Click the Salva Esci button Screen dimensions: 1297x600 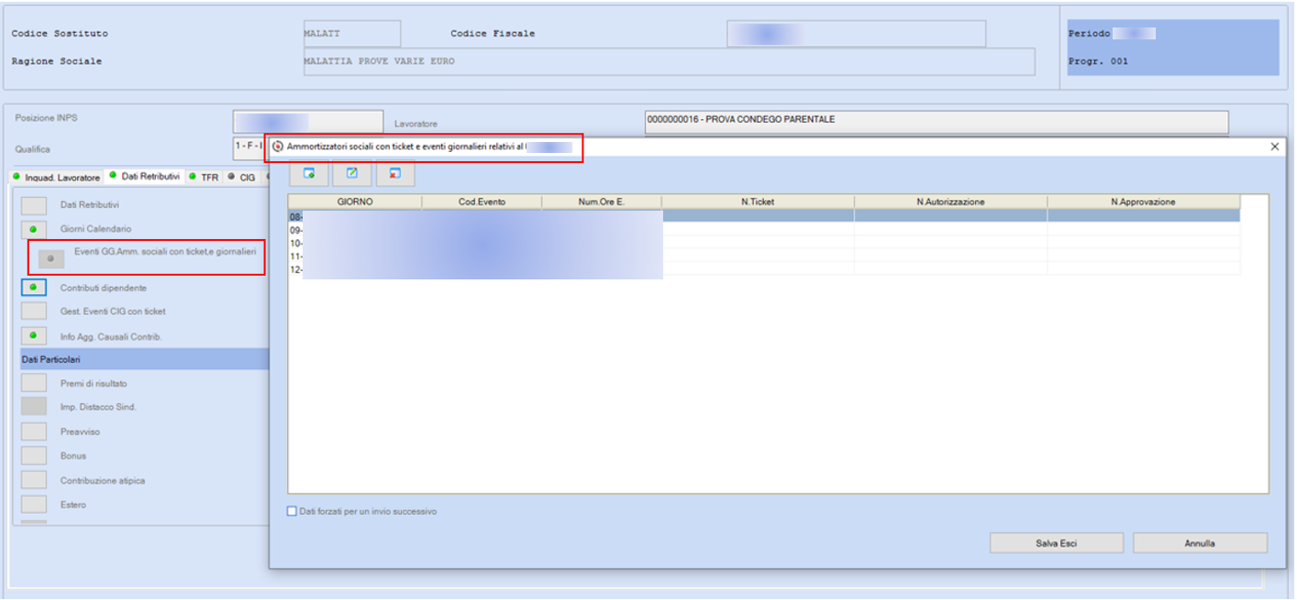[x=1056, y=543]
